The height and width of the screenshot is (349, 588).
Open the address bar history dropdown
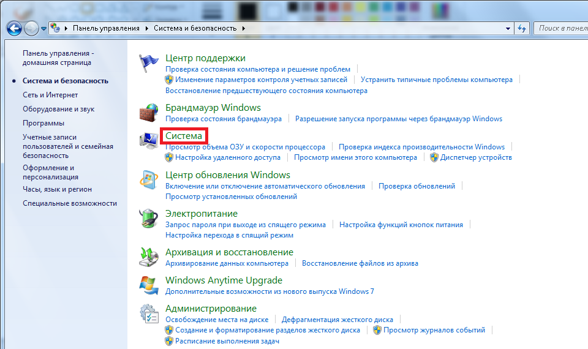pyautogui.click(x=508, y=29)
